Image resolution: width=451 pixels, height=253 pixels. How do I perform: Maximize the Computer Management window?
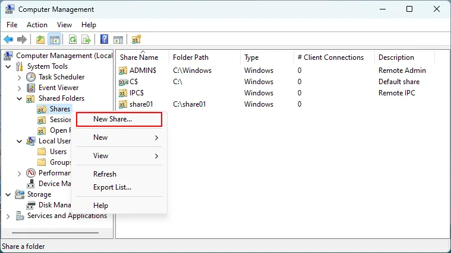point(409,9)
